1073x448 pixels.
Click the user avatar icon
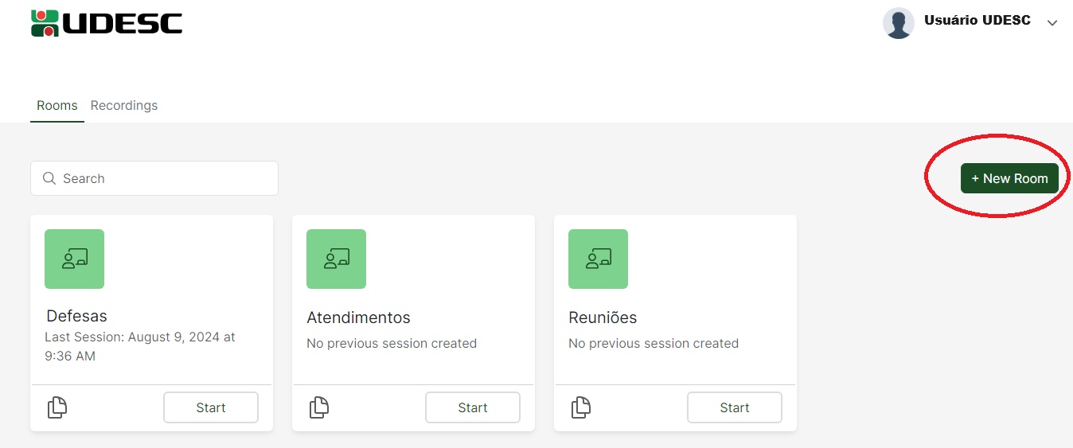[898, 23]
